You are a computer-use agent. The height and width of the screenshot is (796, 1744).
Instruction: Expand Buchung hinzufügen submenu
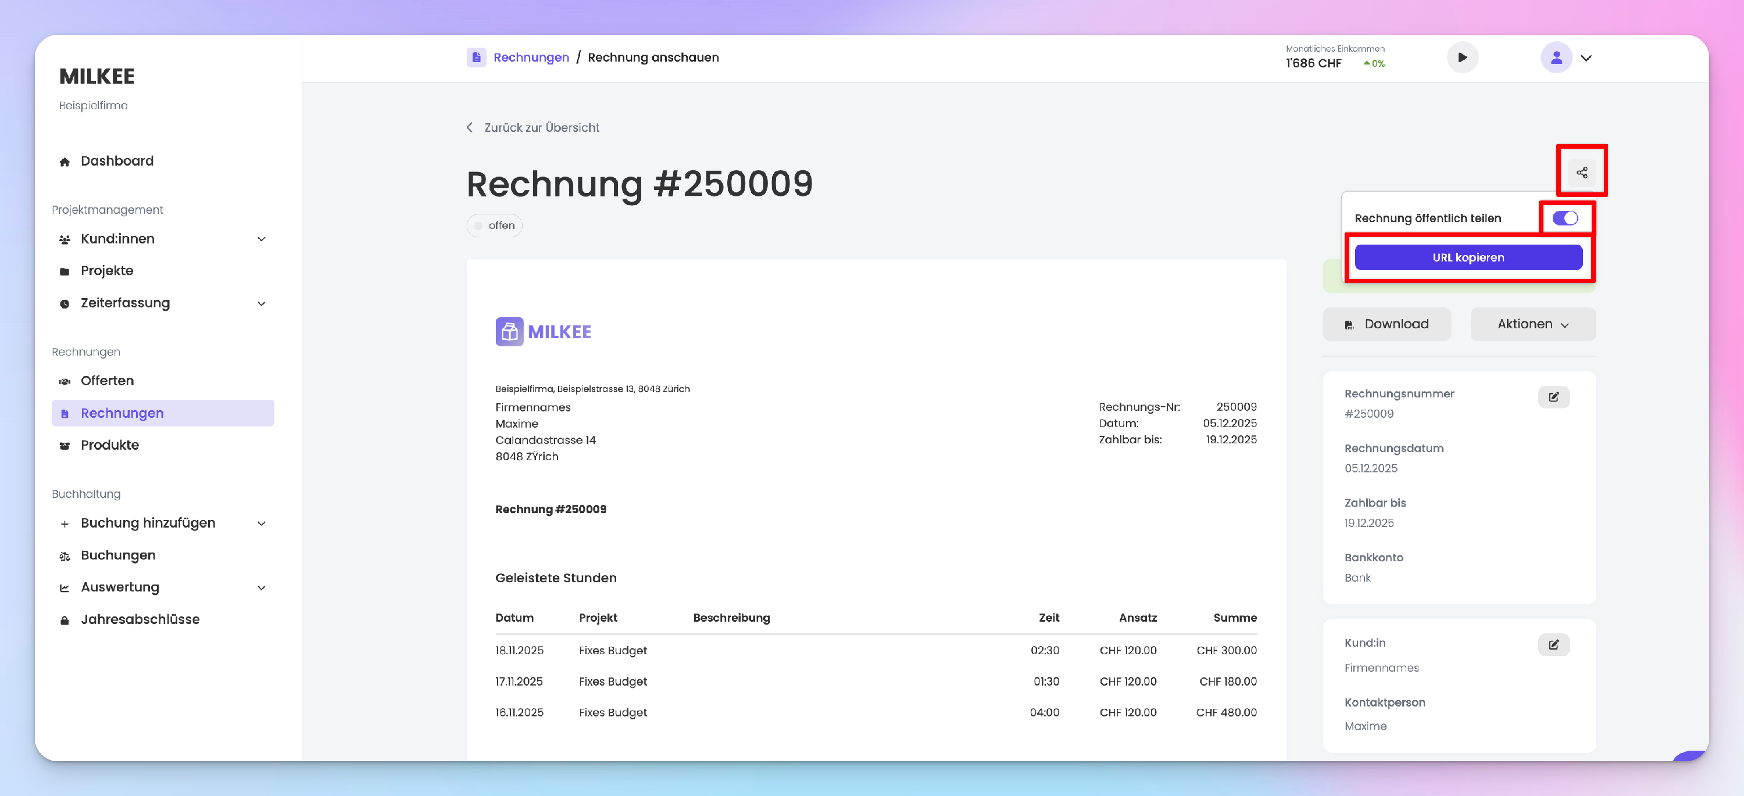click(262, 524)
